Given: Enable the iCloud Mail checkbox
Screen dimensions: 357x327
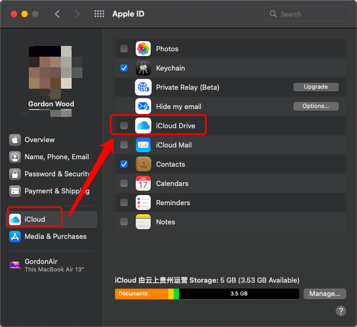Looking at the screenshot, I should [x=124, y=145].
